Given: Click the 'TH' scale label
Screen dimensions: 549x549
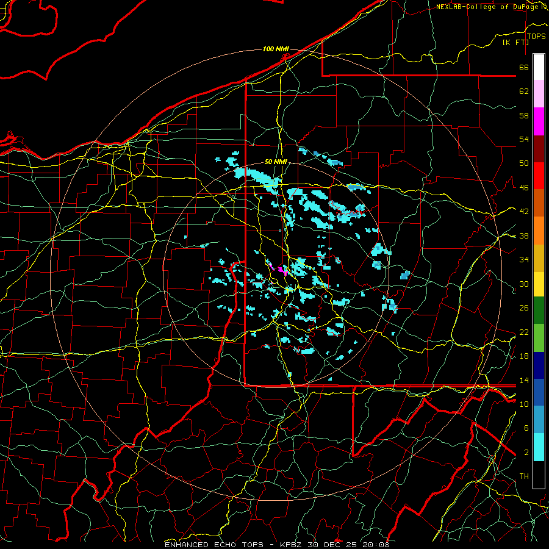Looking at the screenshot, I should click(524, 476).
